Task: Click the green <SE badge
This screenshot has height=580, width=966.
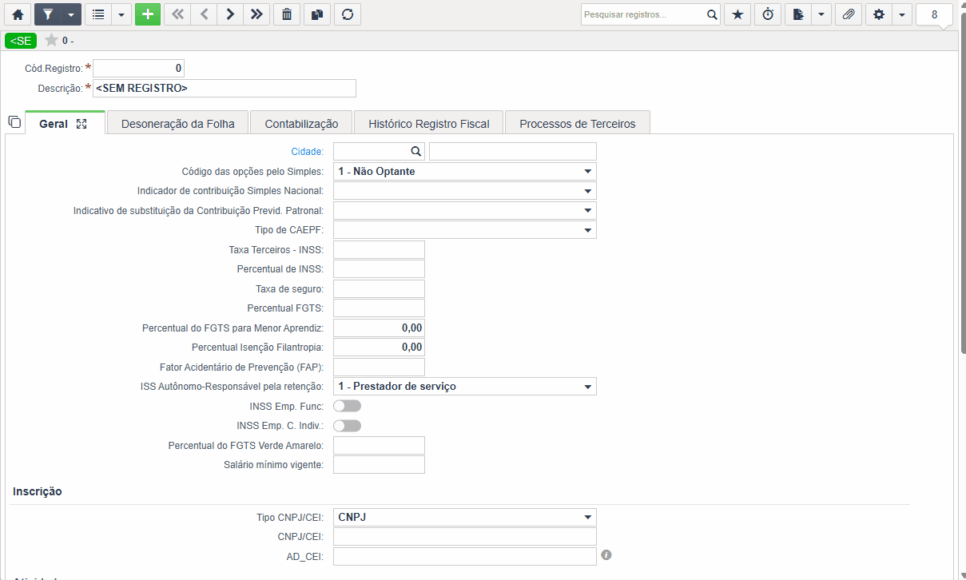Action: pyautogui.click(x=21, y=41)
